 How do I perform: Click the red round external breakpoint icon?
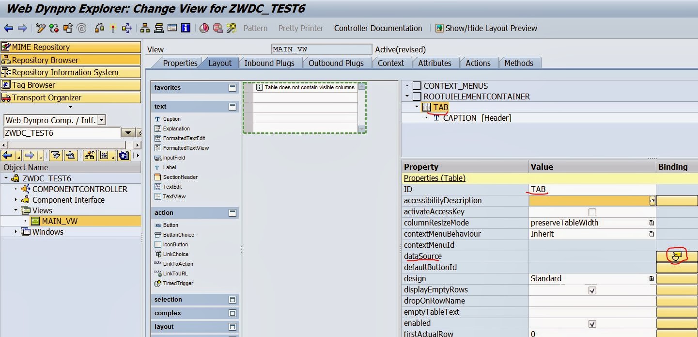point(204,28)
